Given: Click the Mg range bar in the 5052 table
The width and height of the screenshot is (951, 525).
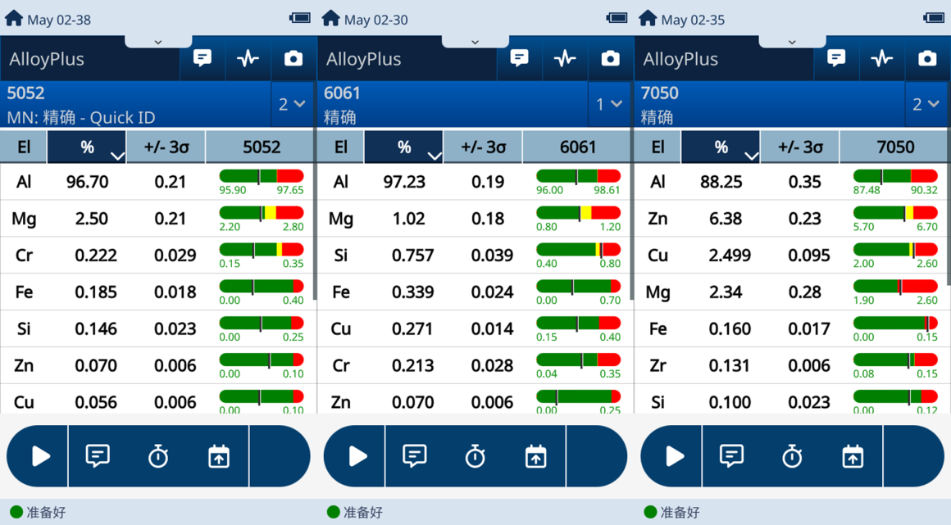Looking at the screenshot, I should pos(261,213).
